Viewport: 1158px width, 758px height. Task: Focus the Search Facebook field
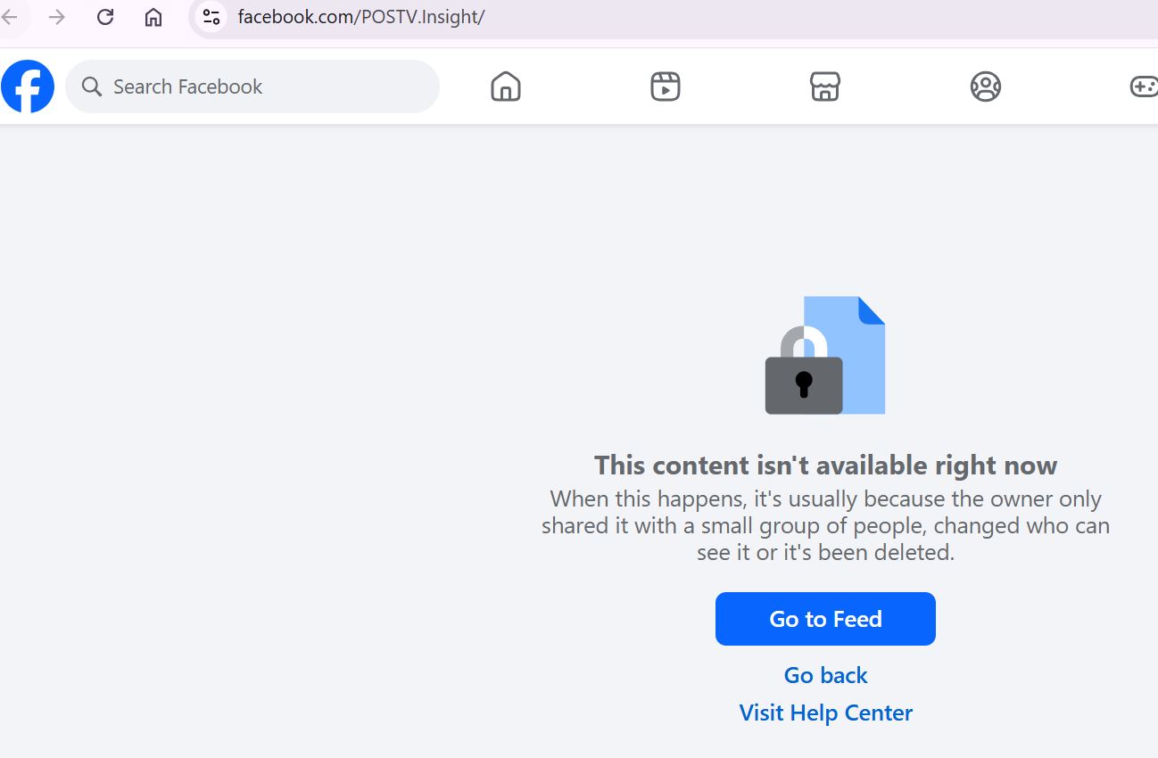252,87
